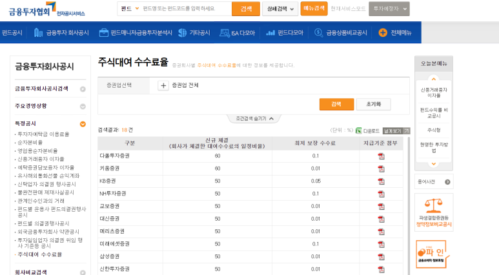The image size is (499, 275).
Task: Open the PDF attachment for KB증권
Action: (381, 181)
